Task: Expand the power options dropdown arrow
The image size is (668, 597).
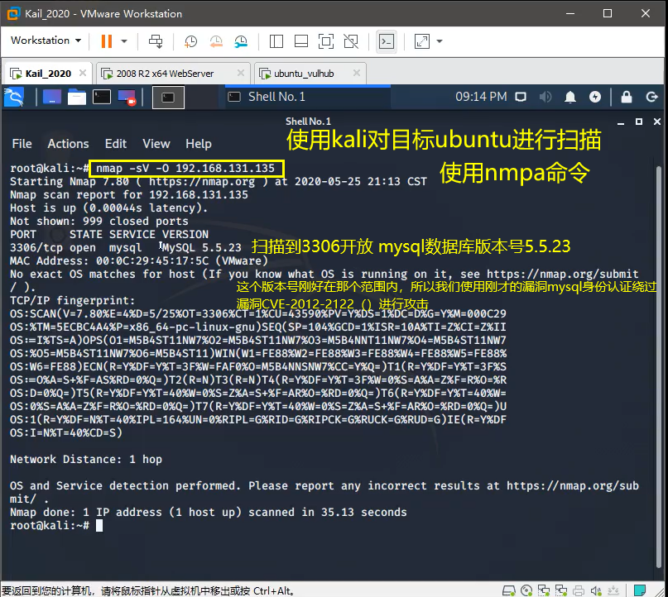Action: tap(124, 41)
